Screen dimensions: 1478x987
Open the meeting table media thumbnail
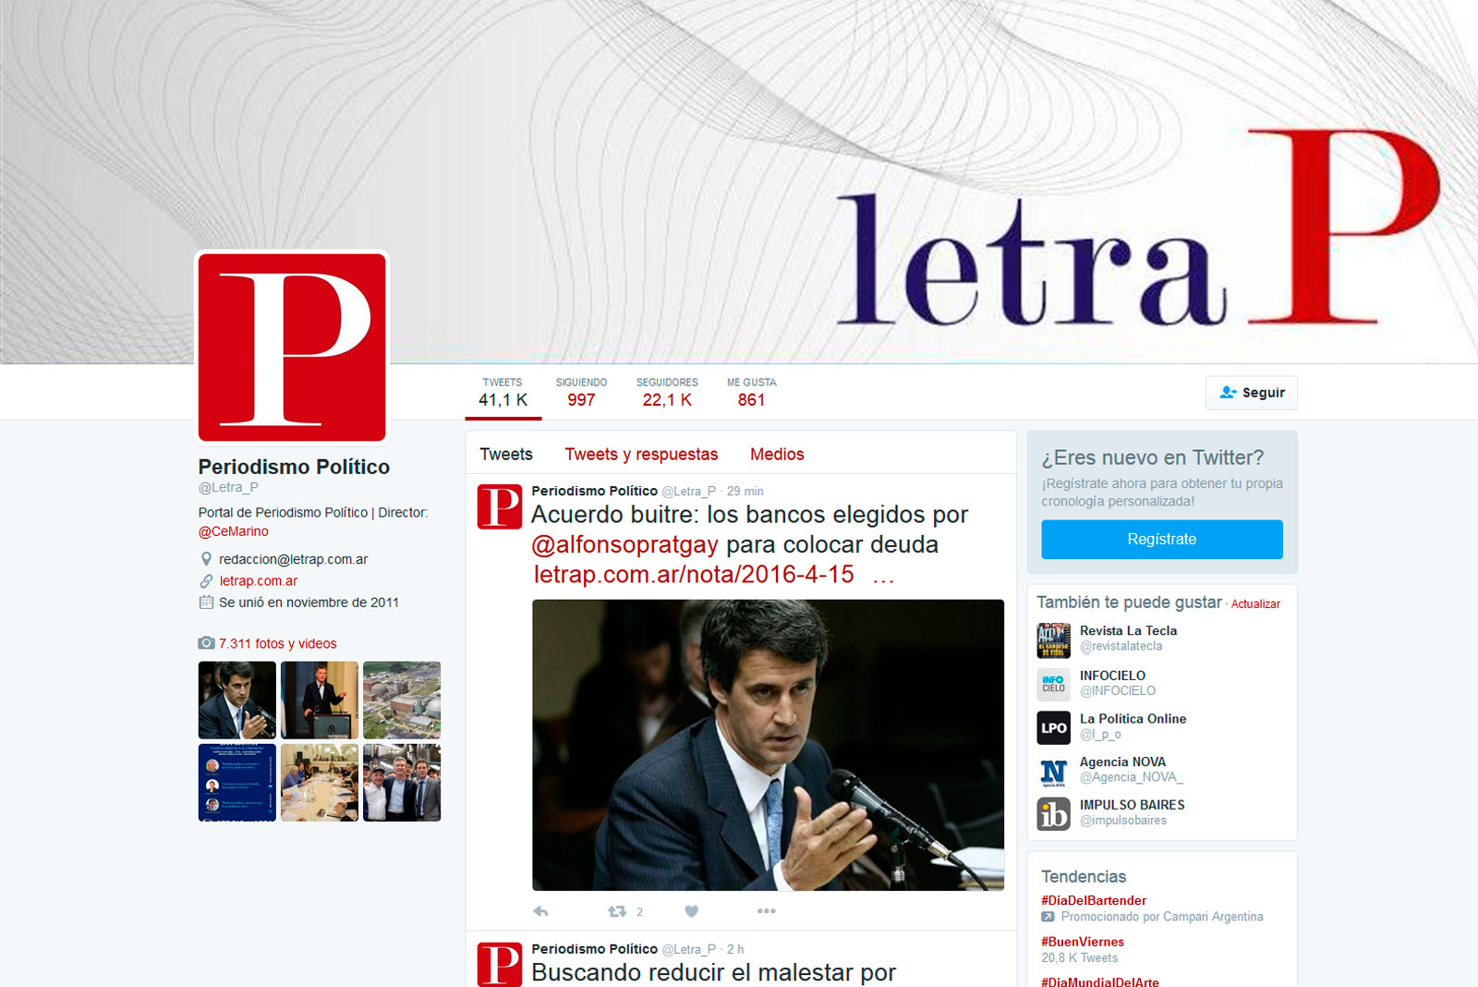(x=320, y=782)
